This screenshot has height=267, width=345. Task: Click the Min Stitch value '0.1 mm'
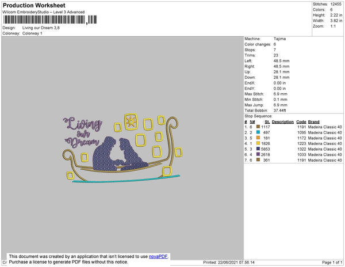tap(281, 100)
